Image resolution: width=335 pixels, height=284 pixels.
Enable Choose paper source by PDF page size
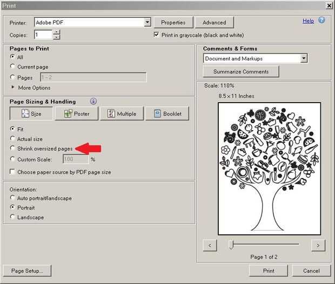(12, 172)
